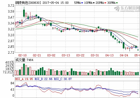Click the 3.22 price axis label
Viewport: 140px width, 98px height.
pyautogui.click(x=11, y=29)
